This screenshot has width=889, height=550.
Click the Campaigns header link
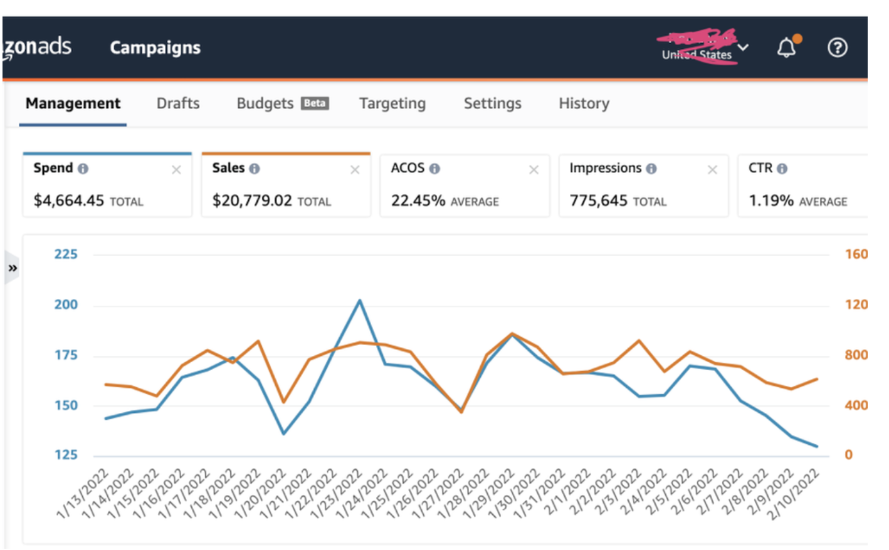point(155,48)
